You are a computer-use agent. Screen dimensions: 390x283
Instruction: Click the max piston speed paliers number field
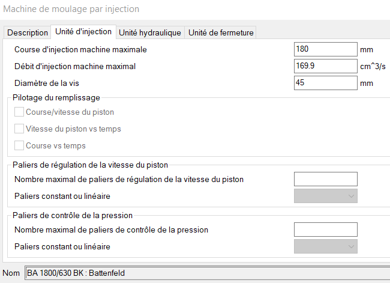(x=326, y=179)
